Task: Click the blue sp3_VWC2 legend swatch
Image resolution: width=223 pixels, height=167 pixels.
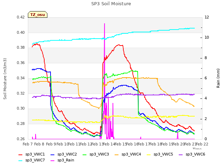Action: tap(53, 154)
